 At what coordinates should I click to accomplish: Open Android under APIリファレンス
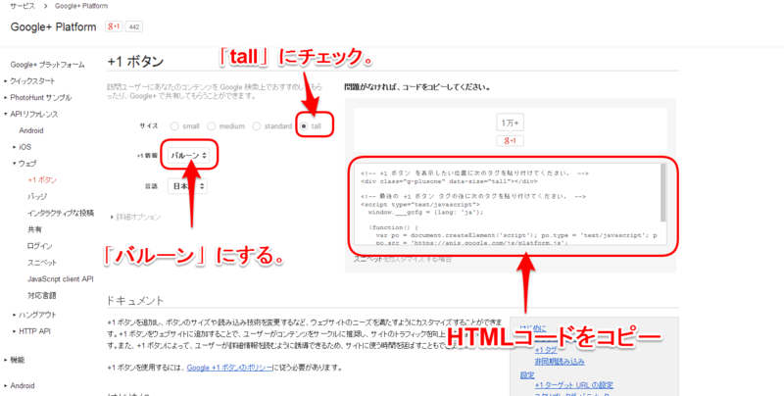click(x=31, y=130)
